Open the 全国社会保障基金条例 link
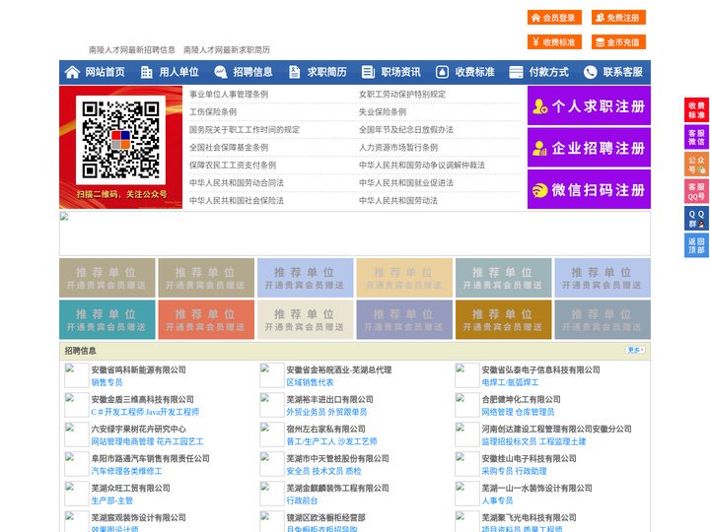Viewport: 710px width, 532px height. pyautogui.click(x=229, y=148)
